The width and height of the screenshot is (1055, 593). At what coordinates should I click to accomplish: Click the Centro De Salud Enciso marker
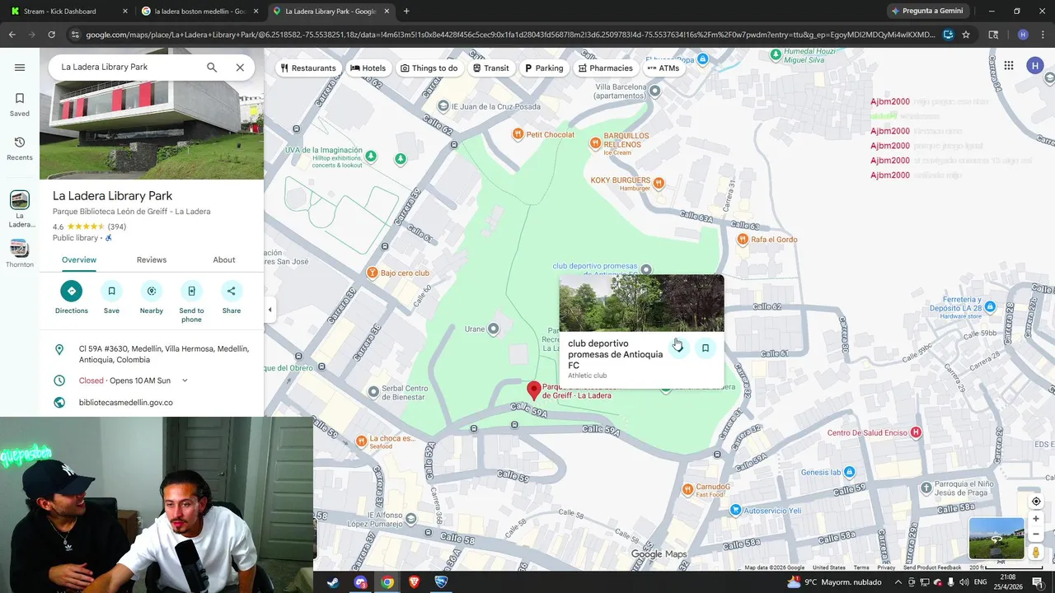click(916, 432)
